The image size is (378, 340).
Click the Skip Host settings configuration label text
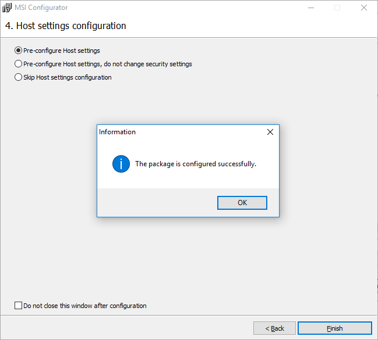tap(67, 77)
